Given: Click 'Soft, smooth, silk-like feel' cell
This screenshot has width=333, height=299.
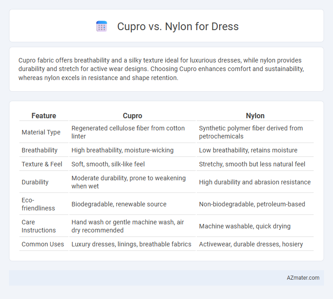Looking at the screenshot, I should [132, 164].
